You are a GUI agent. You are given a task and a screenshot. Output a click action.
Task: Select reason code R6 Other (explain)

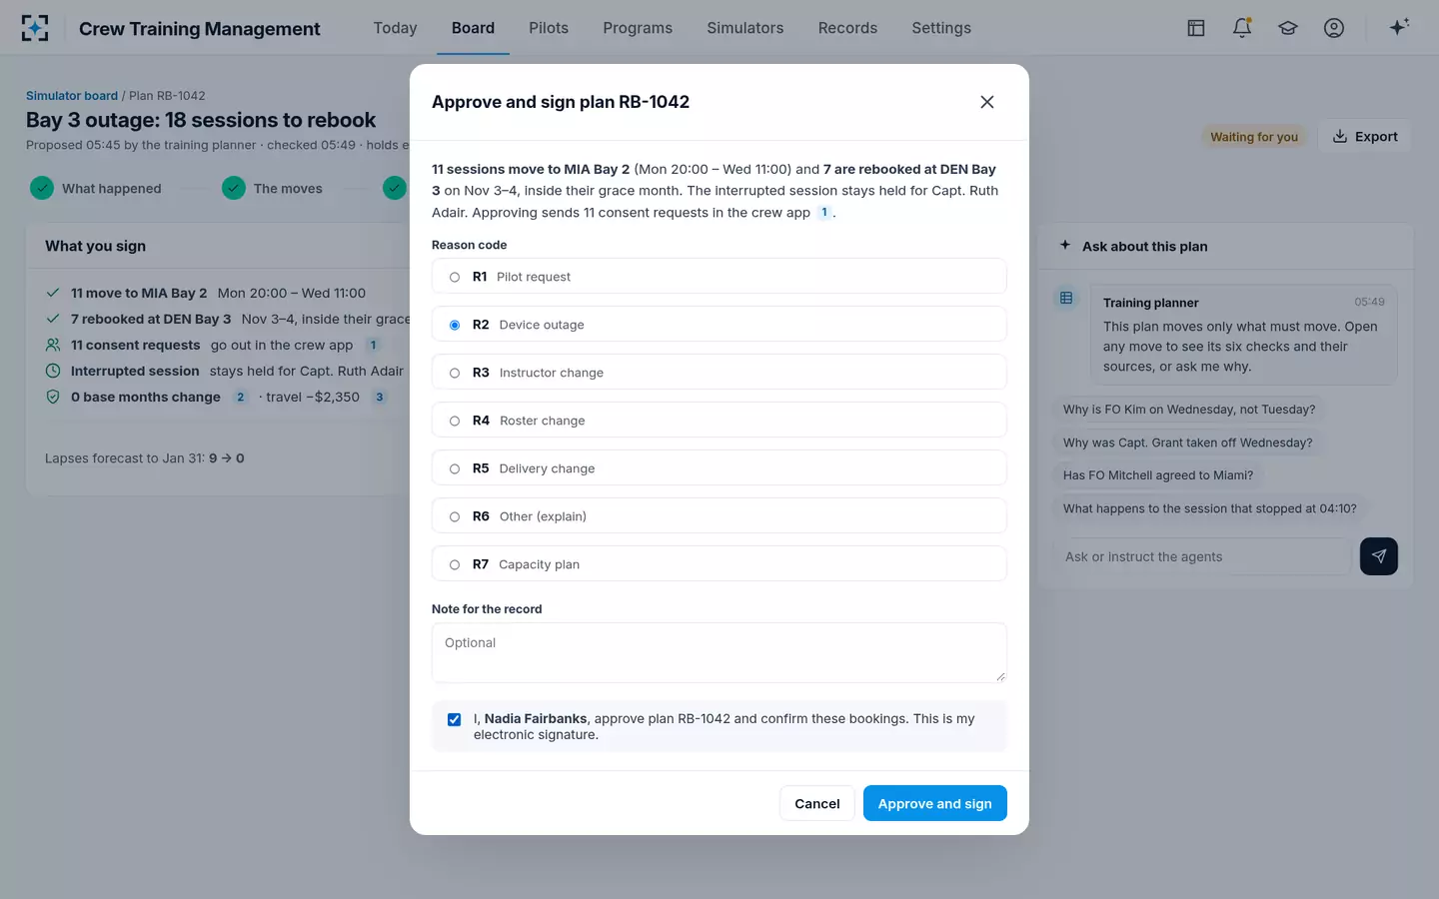click(x=719, y=516)
